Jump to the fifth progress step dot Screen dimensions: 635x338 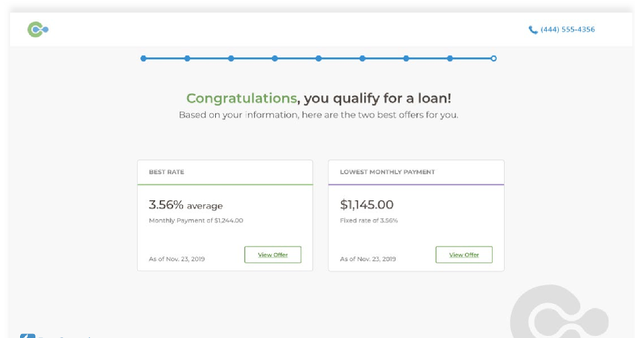pos(319,58)
